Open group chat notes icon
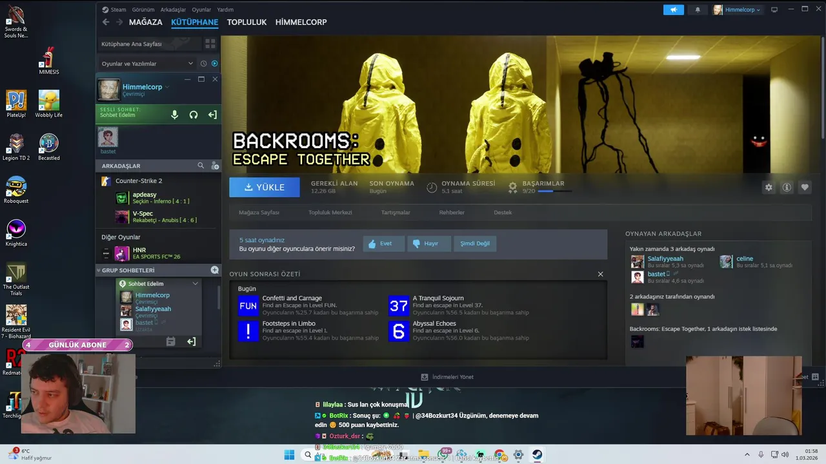This screenshot has height=464, width=826. 170,342
